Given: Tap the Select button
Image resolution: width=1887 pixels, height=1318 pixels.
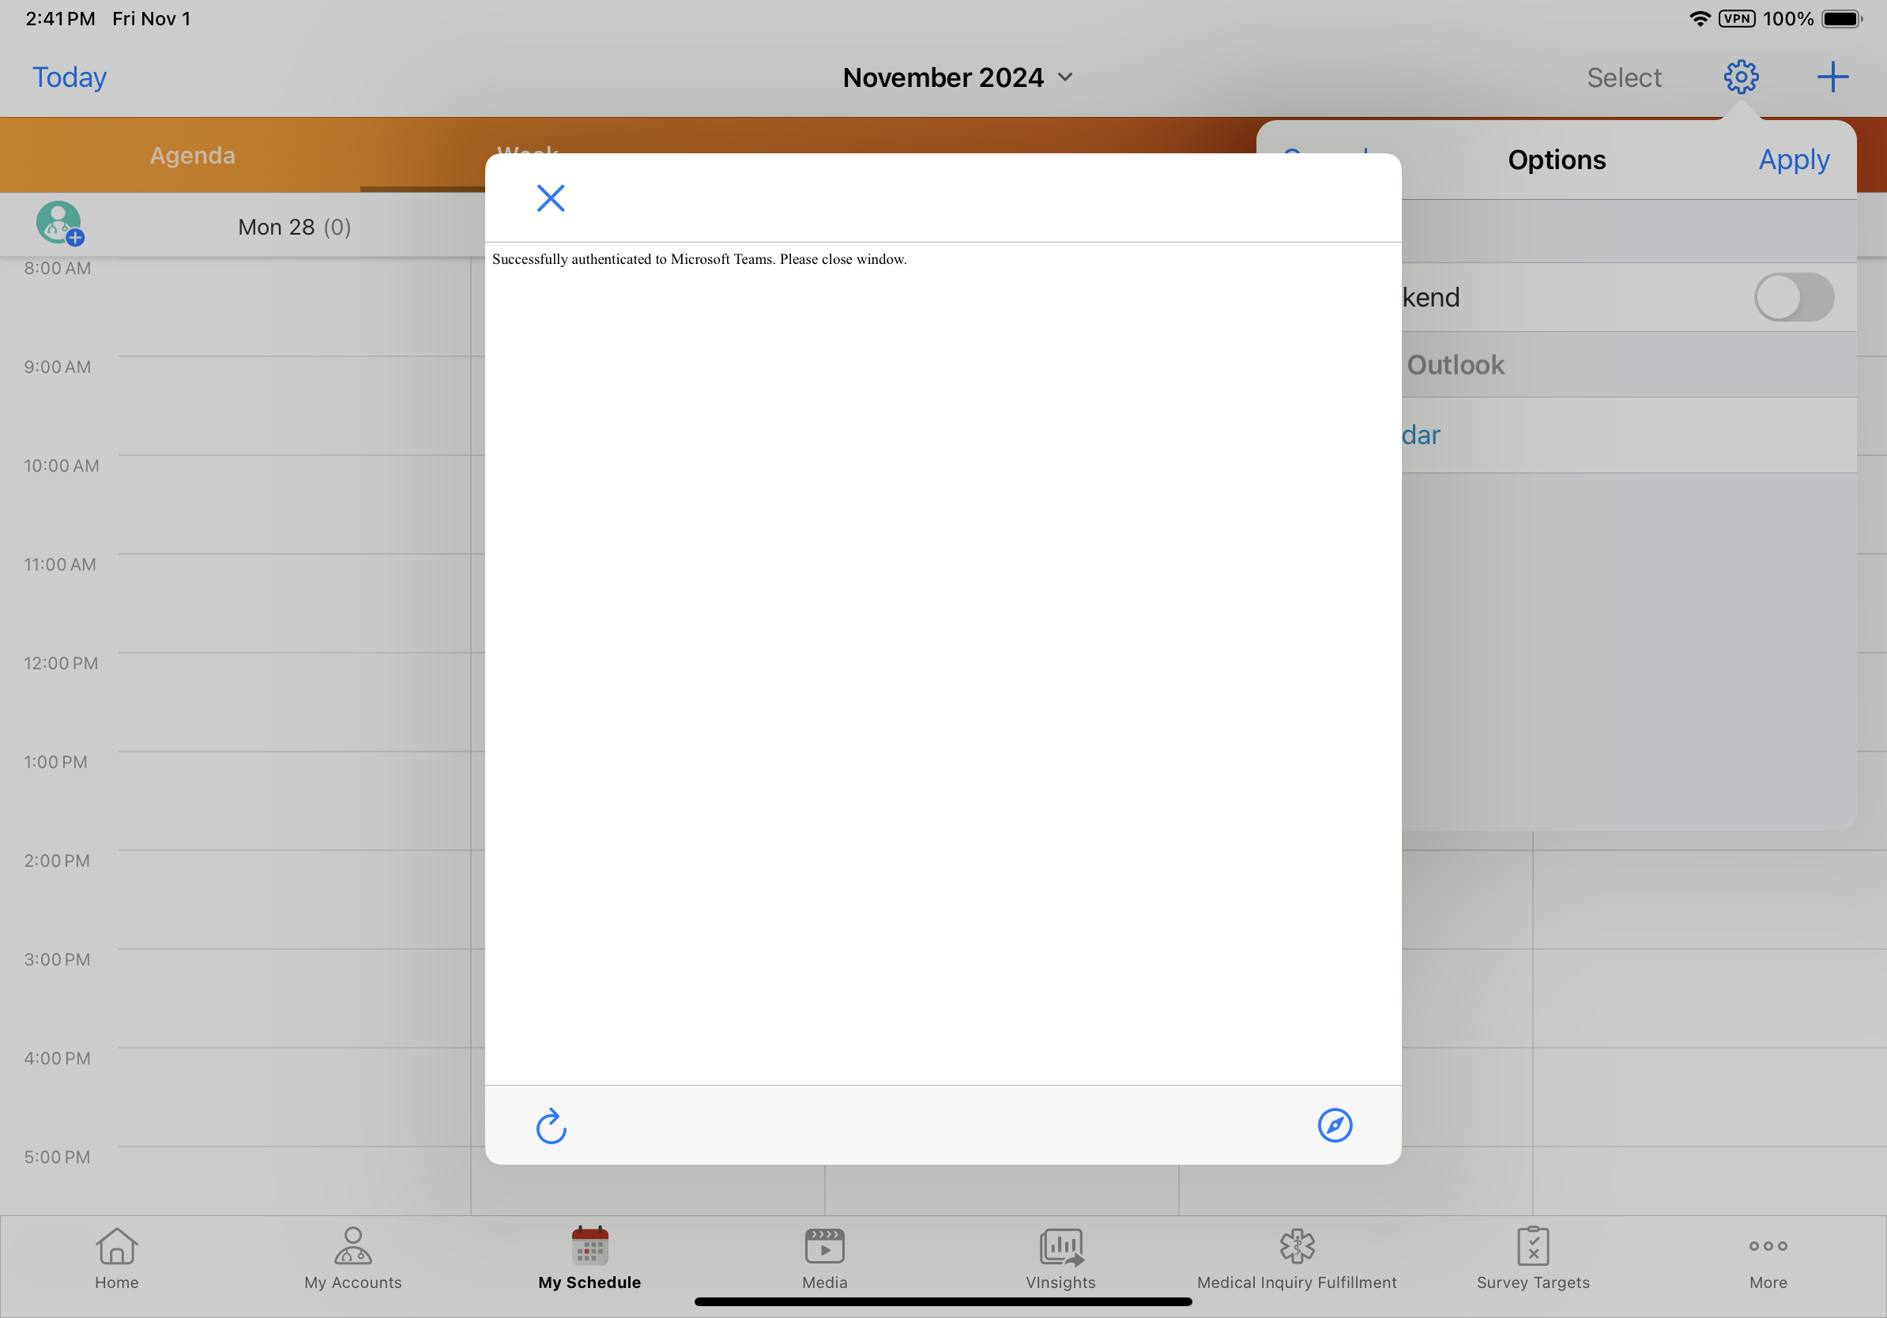Looking at the screenshot, I should point(1623,78).
